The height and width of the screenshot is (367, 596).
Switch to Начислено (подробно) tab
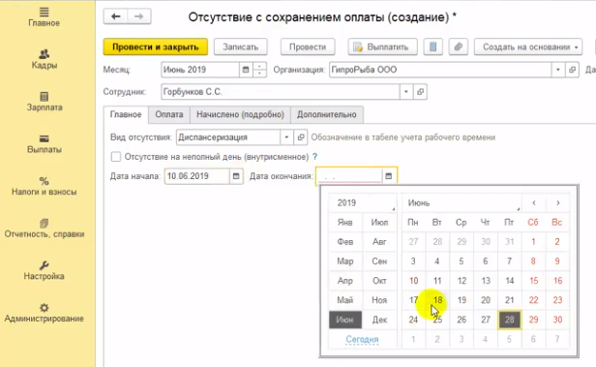tap(240, 114)
